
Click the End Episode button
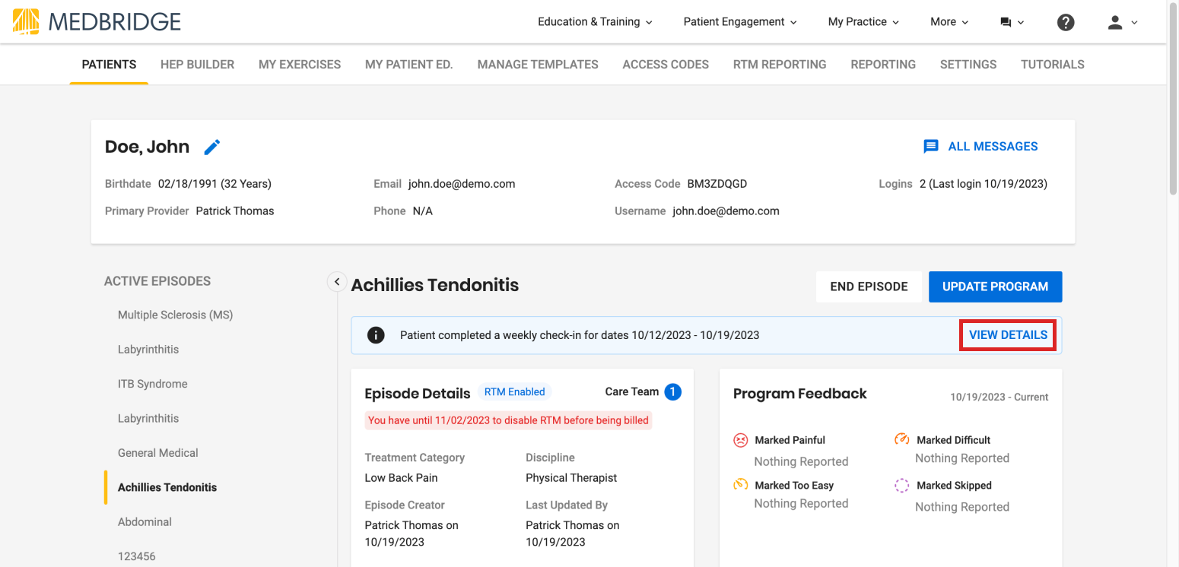[x=869, y=287]
